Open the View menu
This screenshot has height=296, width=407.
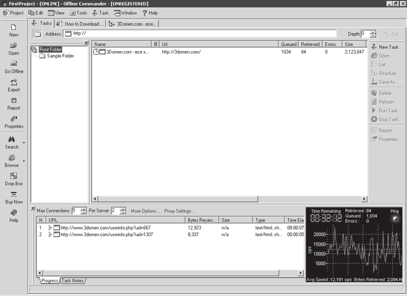point(56,13)
